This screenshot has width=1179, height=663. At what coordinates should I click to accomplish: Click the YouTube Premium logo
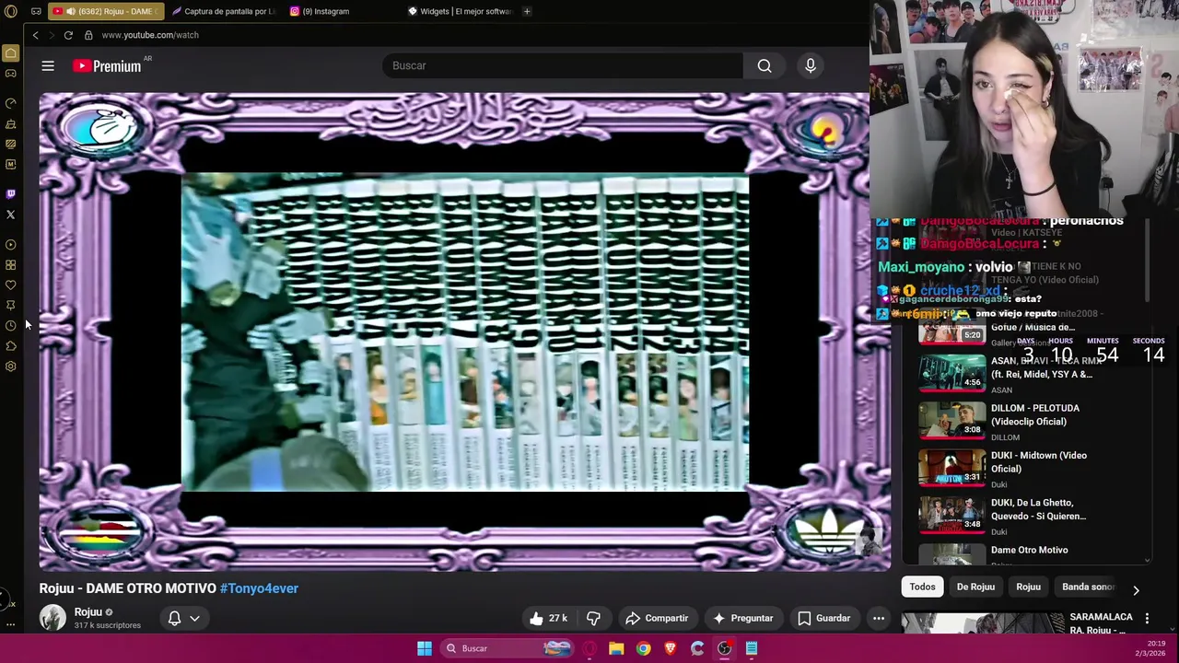[107, 65]
